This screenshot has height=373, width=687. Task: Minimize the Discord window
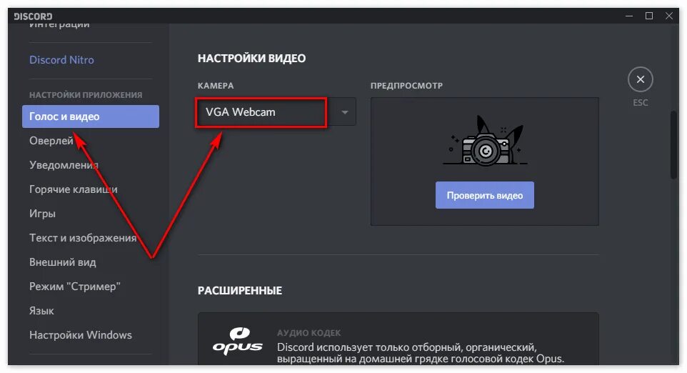tap(629, 16)
